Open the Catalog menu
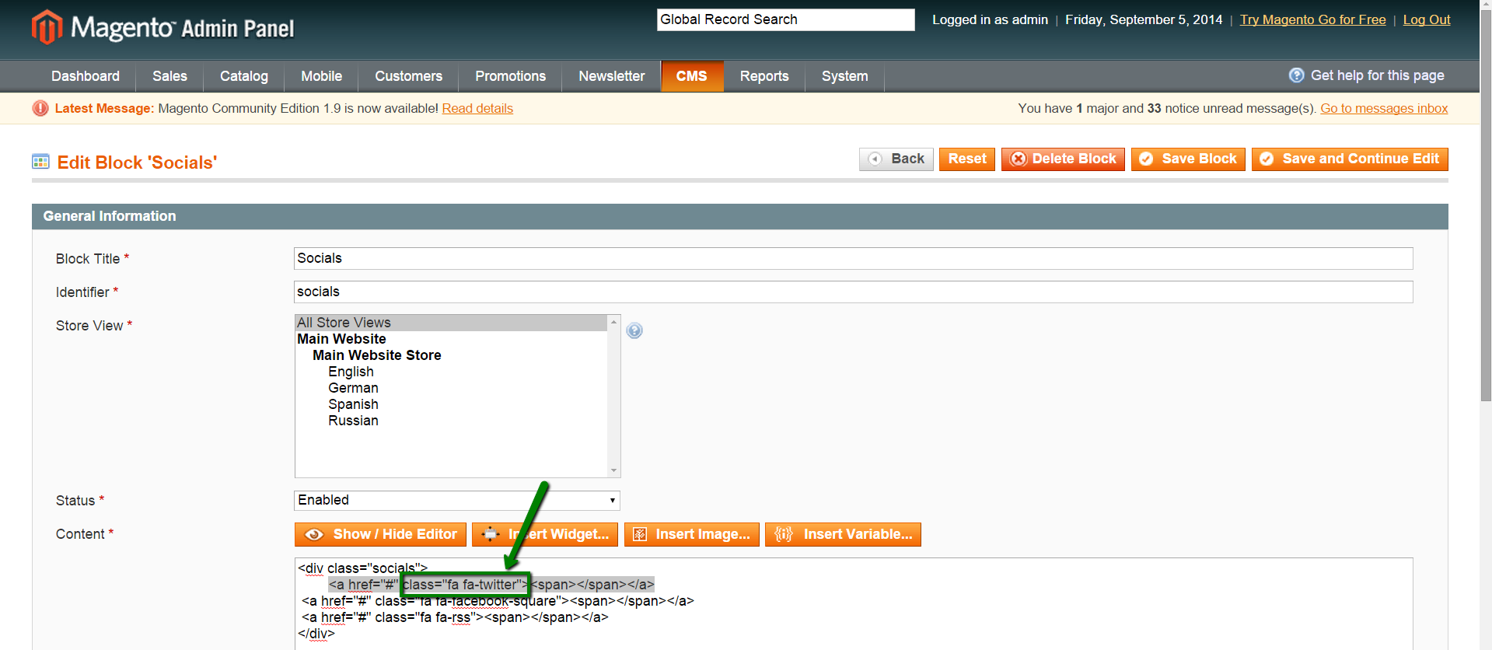Viewport: 1492px width, 650px height. (244, 76)
